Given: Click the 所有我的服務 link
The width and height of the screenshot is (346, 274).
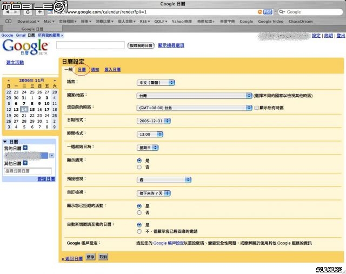Looking at the screenshot, I should [x=50, y=35].
